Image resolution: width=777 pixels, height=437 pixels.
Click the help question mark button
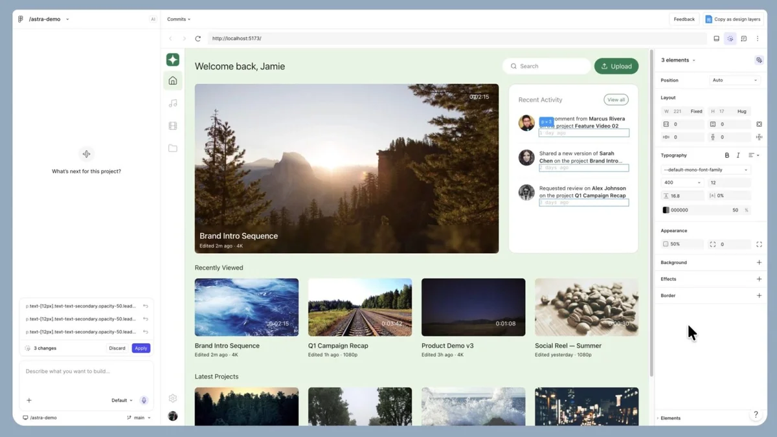(x=755, y=415)
